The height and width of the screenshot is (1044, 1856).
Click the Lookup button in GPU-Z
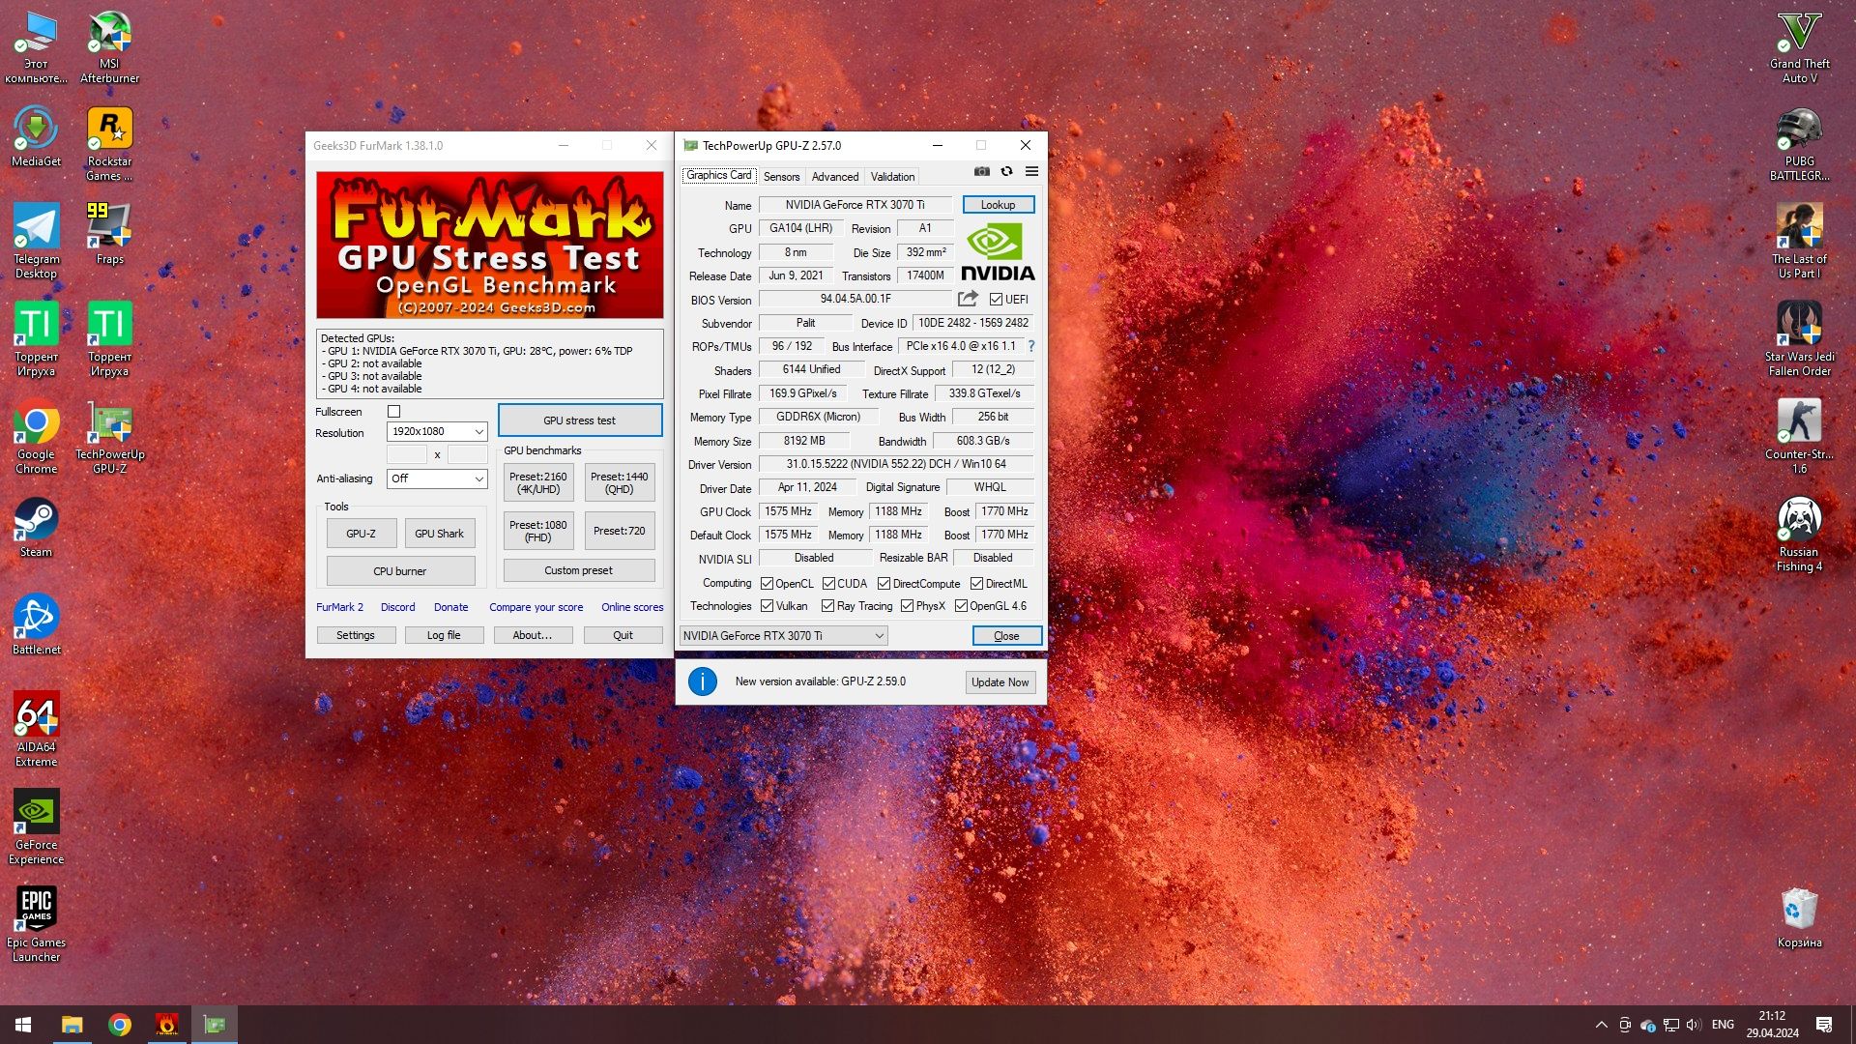[998, 205]
